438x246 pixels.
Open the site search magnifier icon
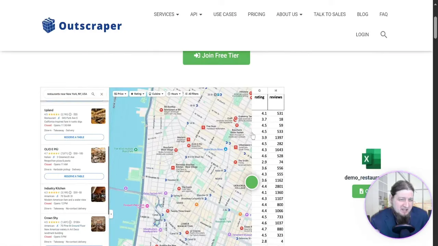point(384,35)
